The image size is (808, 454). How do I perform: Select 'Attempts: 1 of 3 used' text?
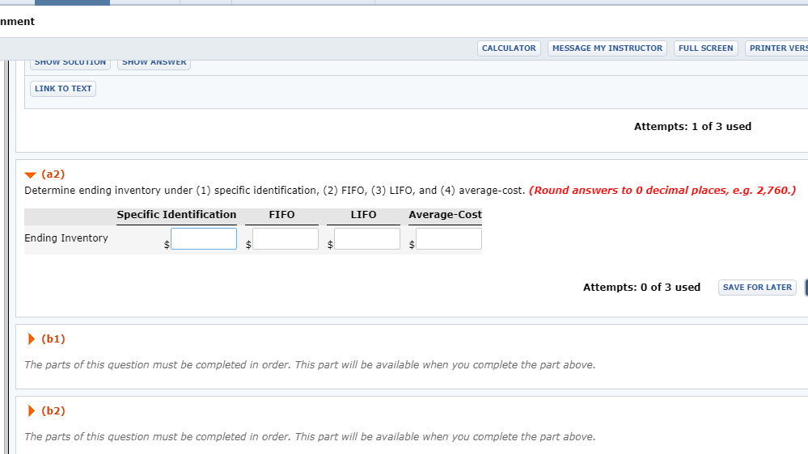click(x=692, y=127)
